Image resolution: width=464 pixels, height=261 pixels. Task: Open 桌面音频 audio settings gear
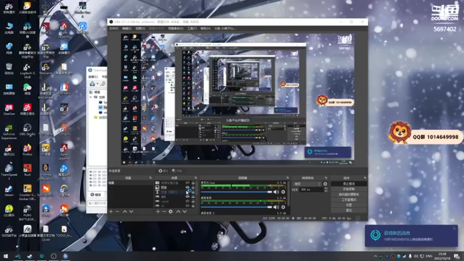point(283,207)
